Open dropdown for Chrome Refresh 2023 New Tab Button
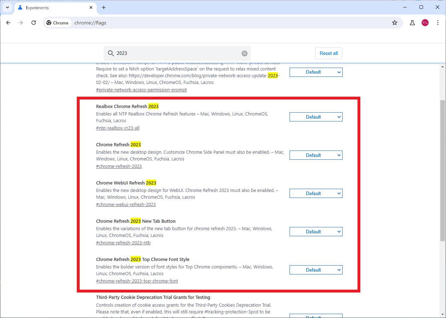Viewport: 446px width, 318px height. pos(316,232)
